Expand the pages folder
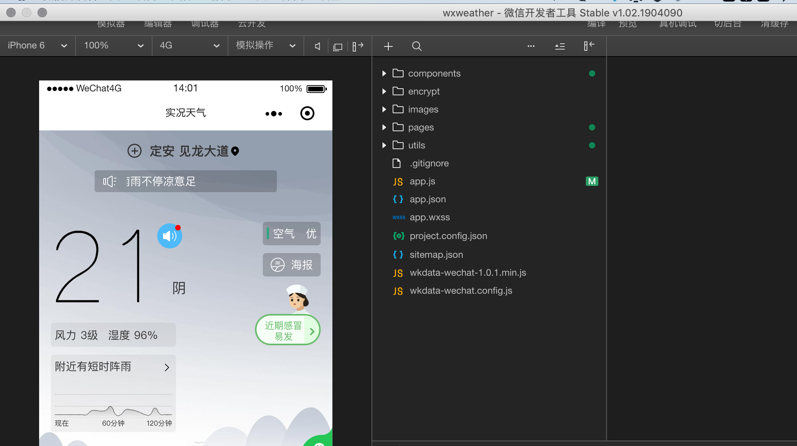Screen dimensions: 797x446 421,127
